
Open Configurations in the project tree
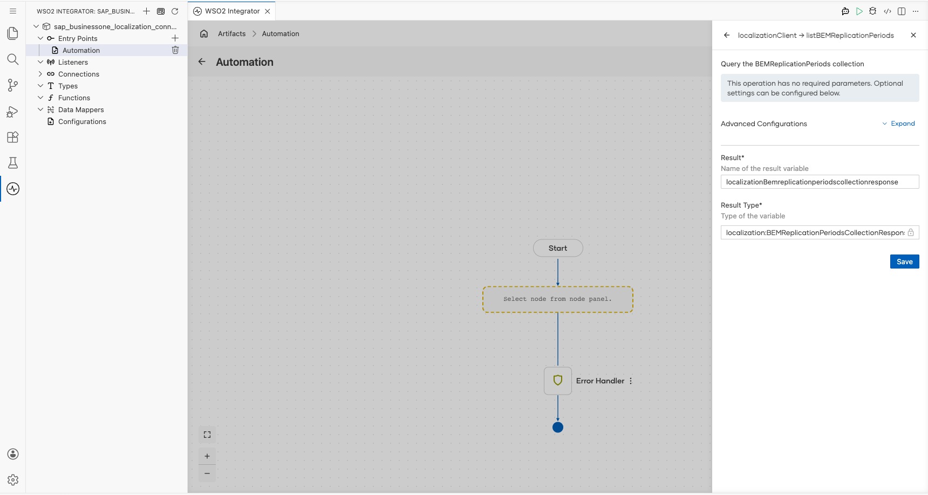click(82, 121)
